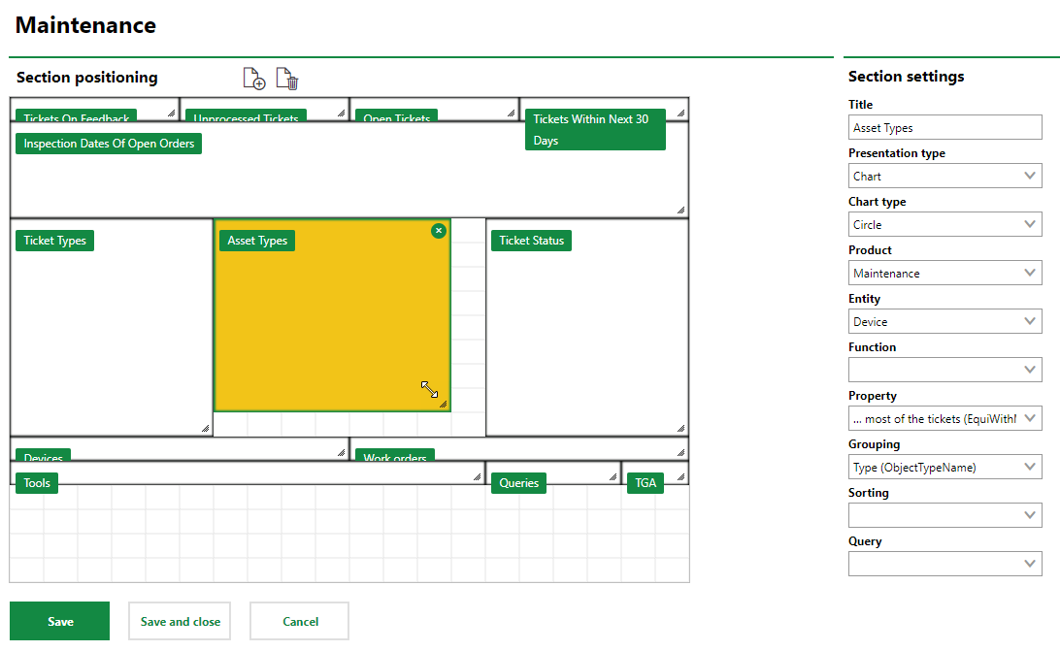This screenshot has height=651, width=1060.
Task: Remove the Asset Types tile with its x icon
Action: click(x=439, y=231)
